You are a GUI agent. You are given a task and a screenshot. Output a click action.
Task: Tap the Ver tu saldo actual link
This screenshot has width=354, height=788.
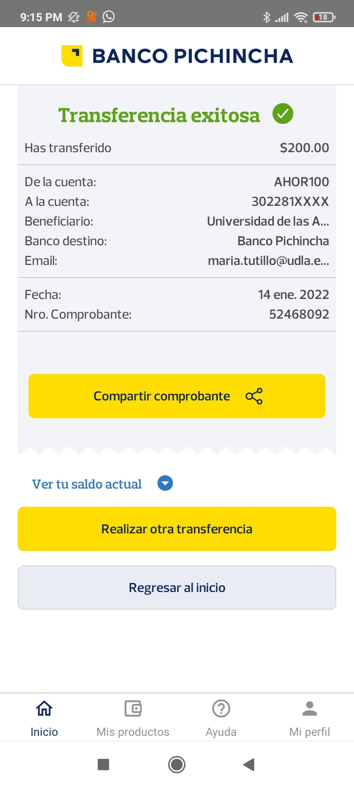tap(87, 484)
